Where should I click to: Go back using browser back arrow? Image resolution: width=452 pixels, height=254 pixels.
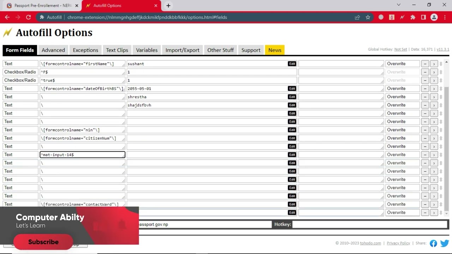pyautogui.click(x=7, y=17)
